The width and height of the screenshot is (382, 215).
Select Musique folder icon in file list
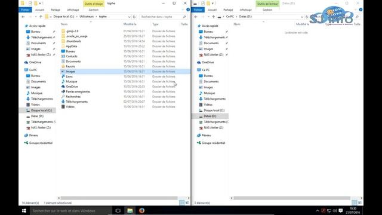tap(63, 81)
